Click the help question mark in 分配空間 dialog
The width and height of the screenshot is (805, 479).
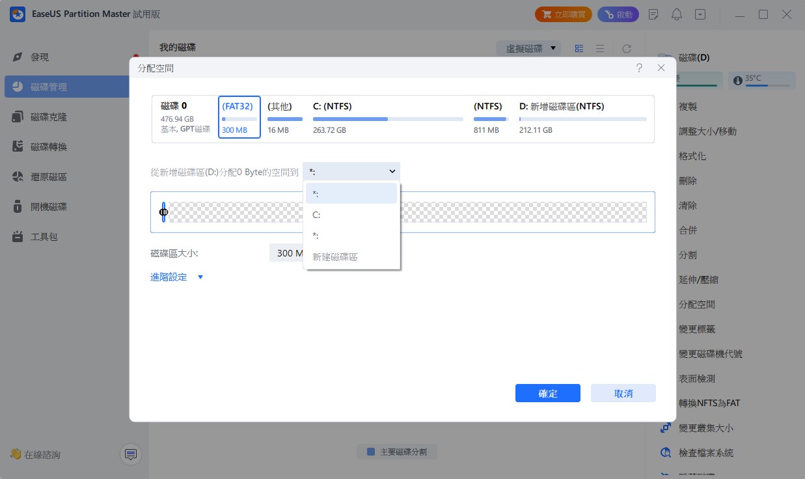640,68
